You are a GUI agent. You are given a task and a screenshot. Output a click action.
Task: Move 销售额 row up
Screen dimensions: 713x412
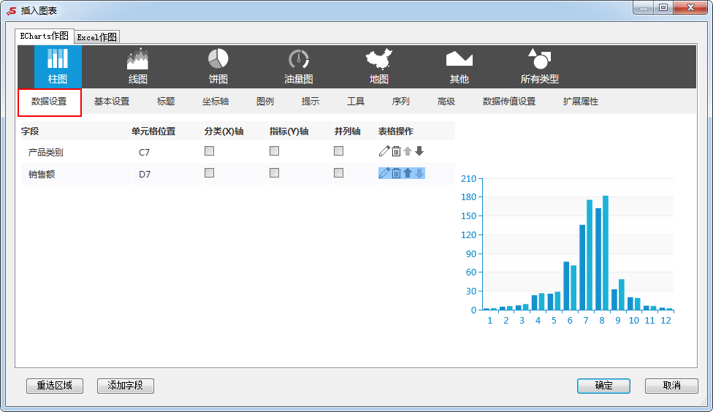[408, 173]
